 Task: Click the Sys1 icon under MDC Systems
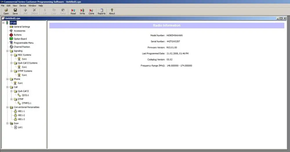[19, 59]
